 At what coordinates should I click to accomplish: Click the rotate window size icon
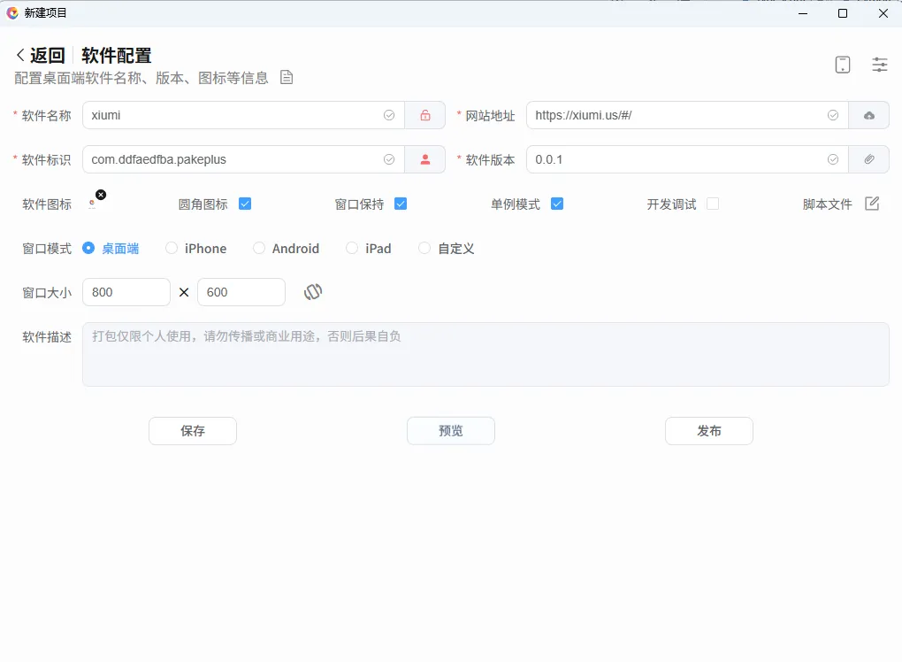tap(313, 292)
